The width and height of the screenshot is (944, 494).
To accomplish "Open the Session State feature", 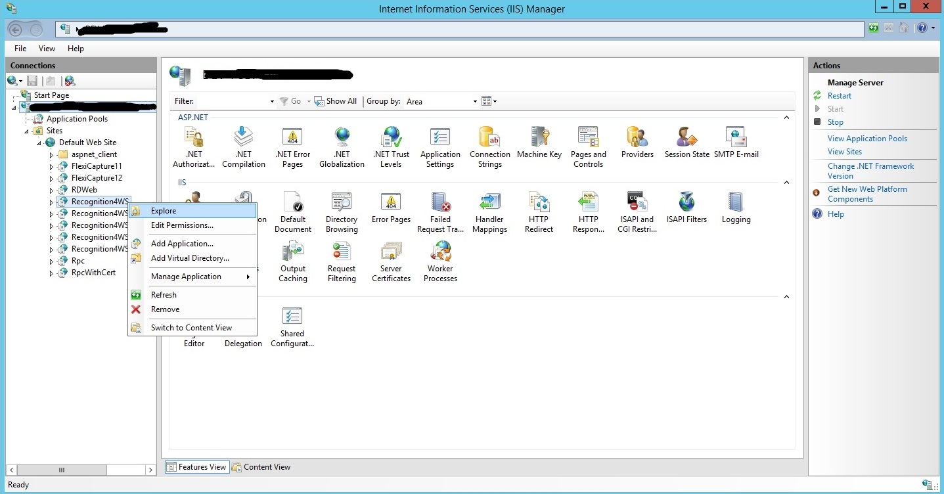I will pyautogui.click(x=686, y=143).
